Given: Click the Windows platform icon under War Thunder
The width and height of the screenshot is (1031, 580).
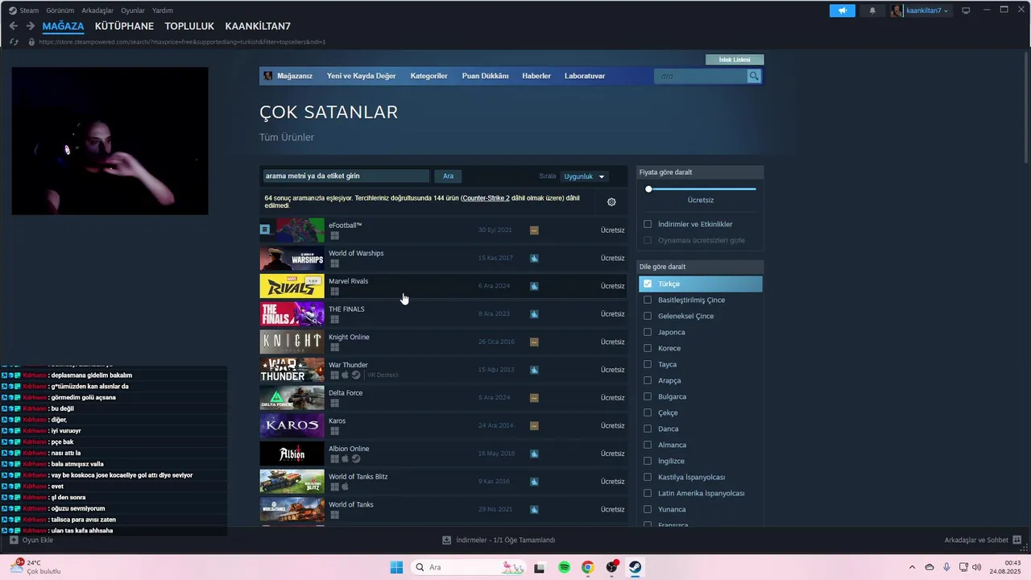Looking at the screenshot, I should pyautogui.click(x=334, y=375).
